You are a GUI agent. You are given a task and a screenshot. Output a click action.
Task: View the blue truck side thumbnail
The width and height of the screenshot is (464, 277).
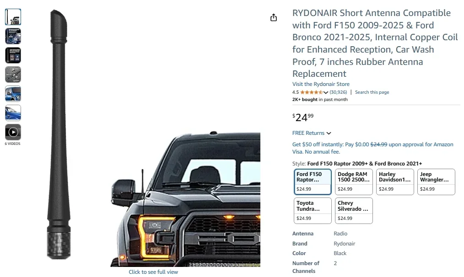click(x=13, y=94)
